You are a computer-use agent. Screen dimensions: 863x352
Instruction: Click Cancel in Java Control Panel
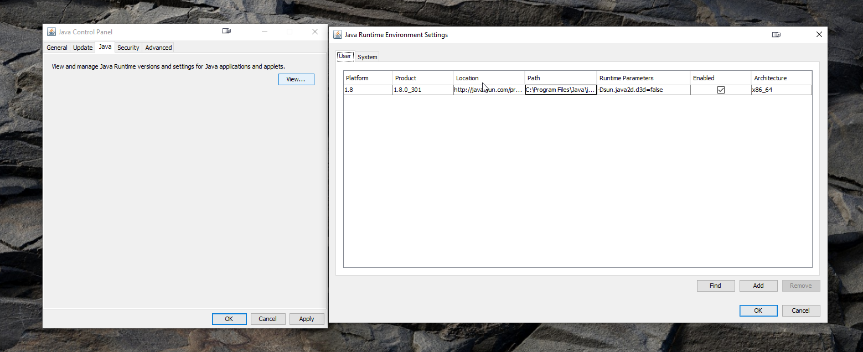(268, 319)
